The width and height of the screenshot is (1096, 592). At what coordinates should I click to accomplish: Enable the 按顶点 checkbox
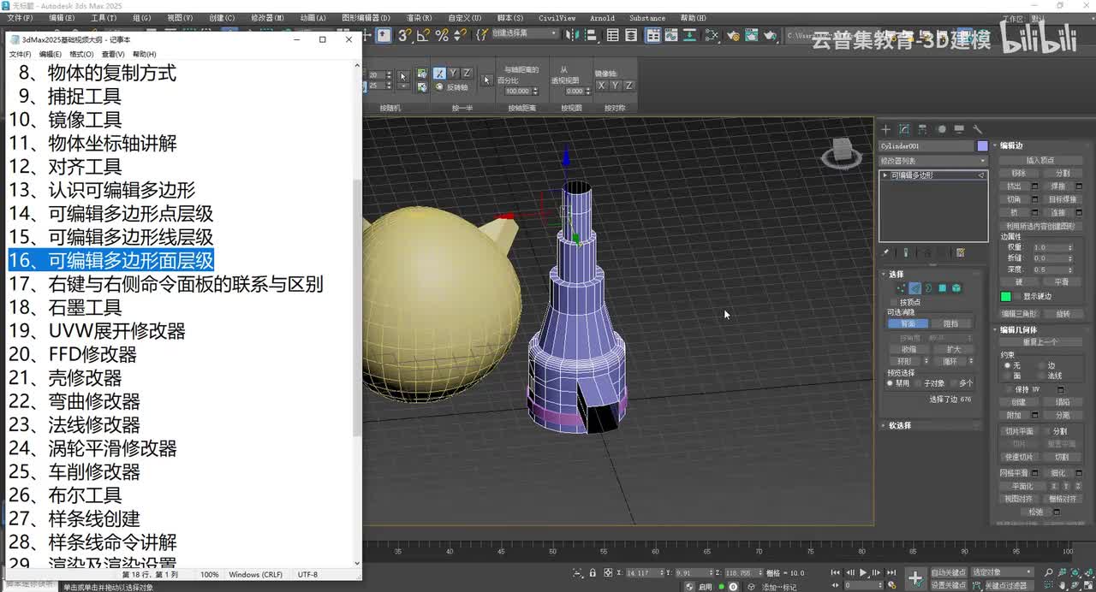tap(893, 302)
